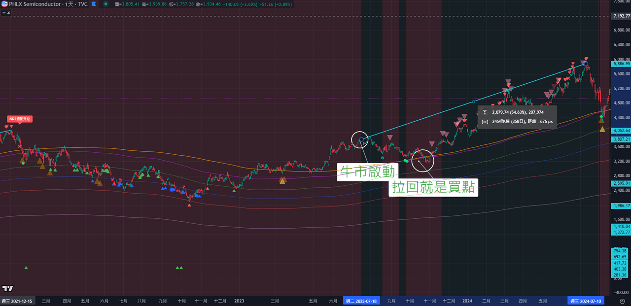Screen dimensions: 631x308
Task: Click the 7,192.77 price label
Action: 621,16
